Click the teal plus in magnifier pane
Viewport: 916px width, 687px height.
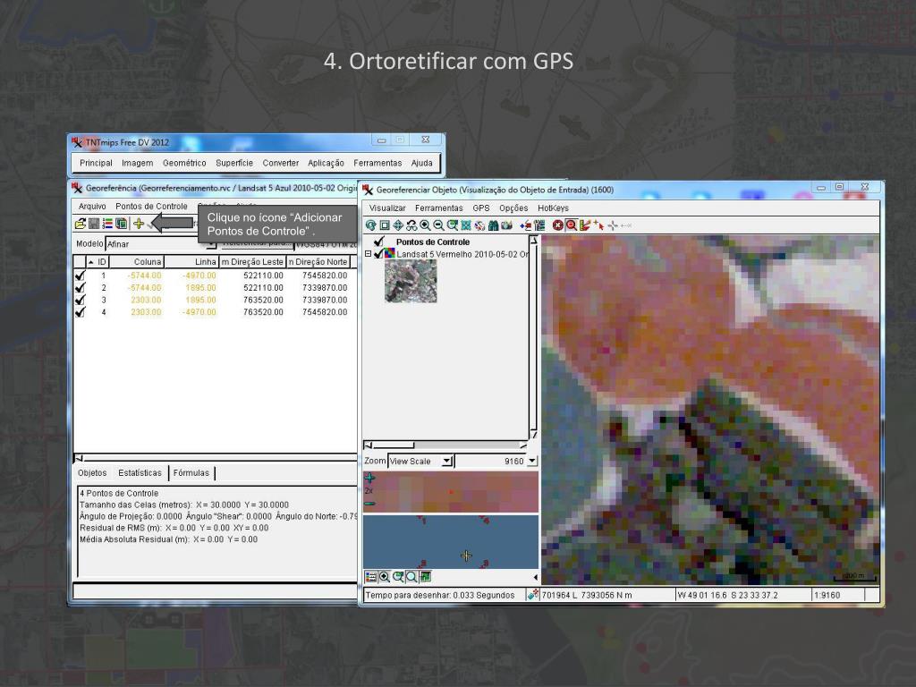tap(369, 478)
